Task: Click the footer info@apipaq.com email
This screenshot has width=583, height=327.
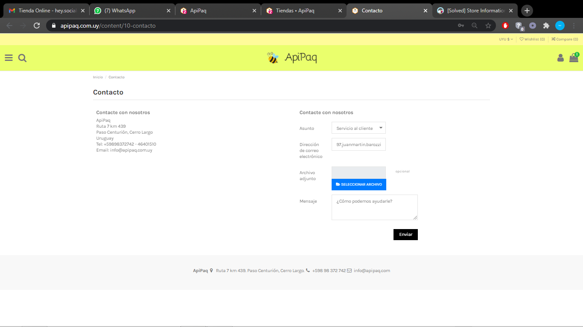Action: [372, 271]
